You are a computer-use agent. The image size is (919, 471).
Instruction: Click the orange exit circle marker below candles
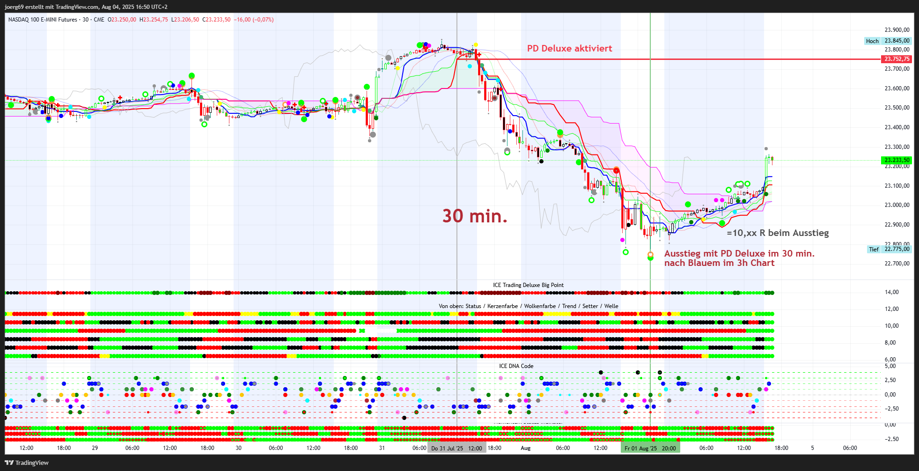click(650, 255)
